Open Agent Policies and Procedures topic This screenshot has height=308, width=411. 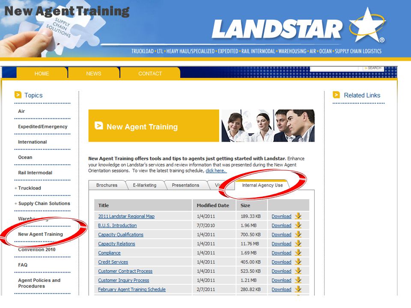pyautogui.click(x=39, y=283)
